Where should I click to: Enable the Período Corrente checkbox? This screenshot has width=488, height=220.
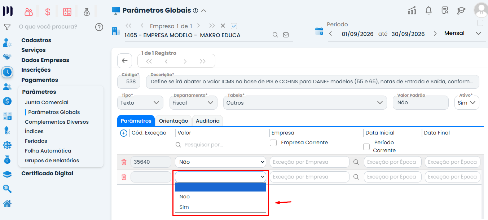366,147
